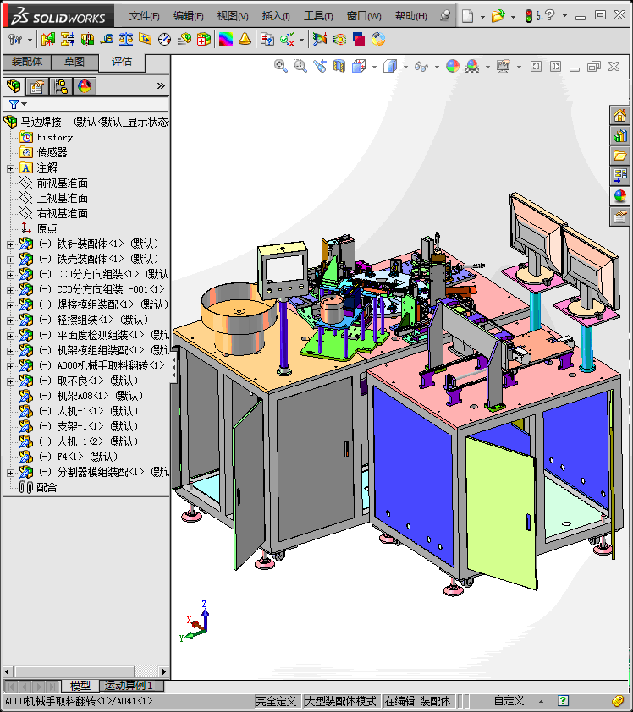
Task: Click the Sensor gauge icon
Action: pos(164,40)
